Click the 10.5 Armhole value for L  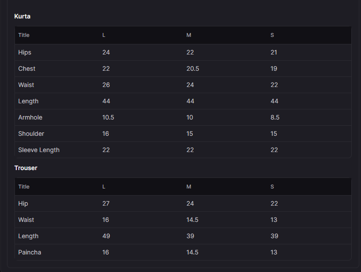coord(108,117)
